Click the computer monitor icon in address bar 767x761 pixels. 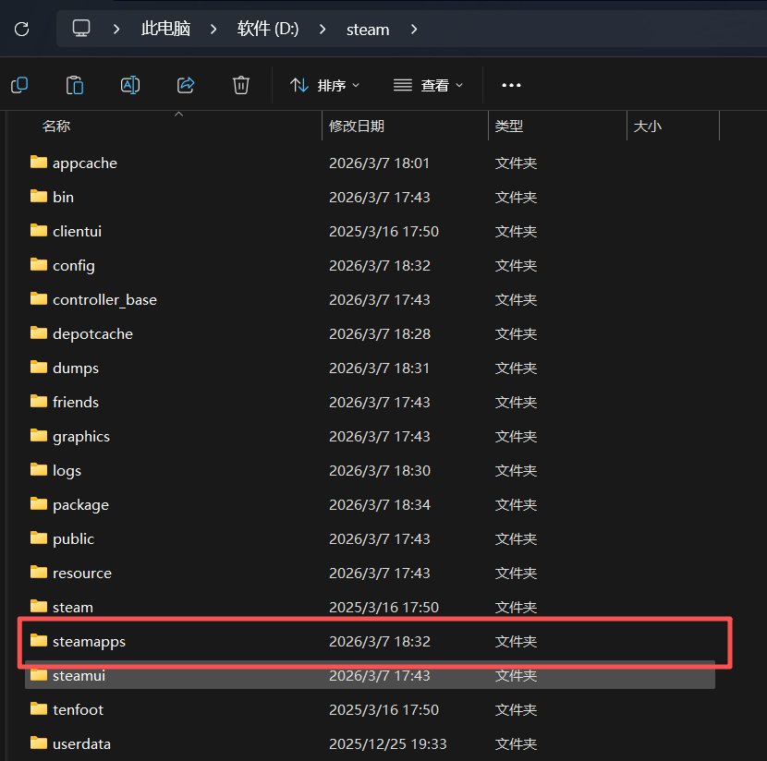81,29
